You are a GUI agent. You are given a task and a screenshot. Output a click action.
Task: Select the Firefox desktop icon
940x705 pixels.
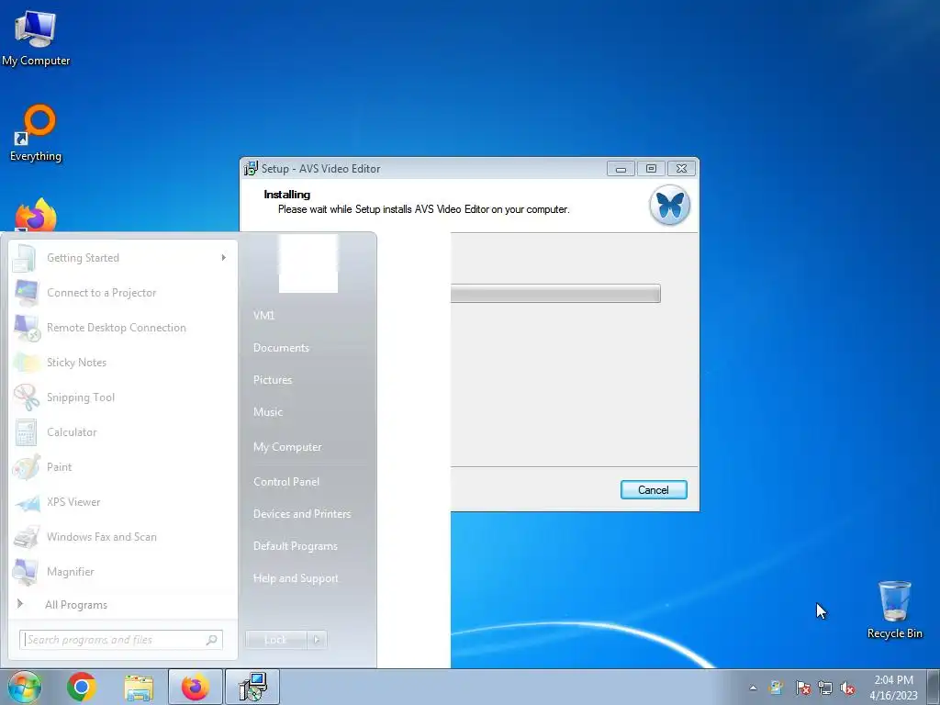[36, 216]
